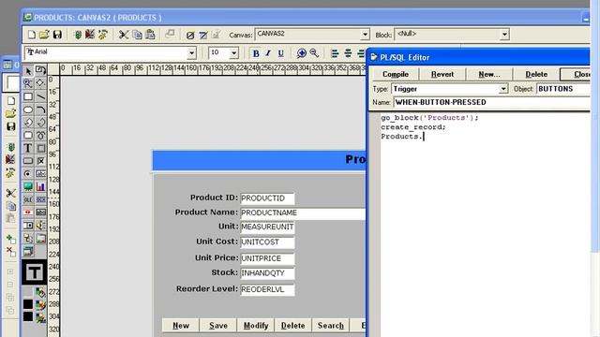Open the Text Color palette
This screenshot has height=337, width=600.
pos(40,317)
